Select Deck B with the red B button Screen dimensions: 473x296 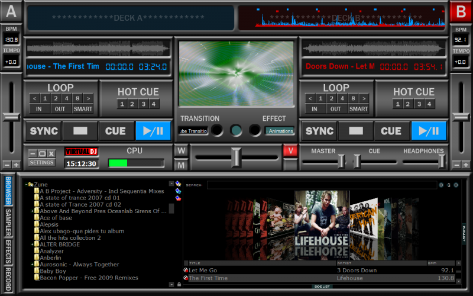pos(461,11)
